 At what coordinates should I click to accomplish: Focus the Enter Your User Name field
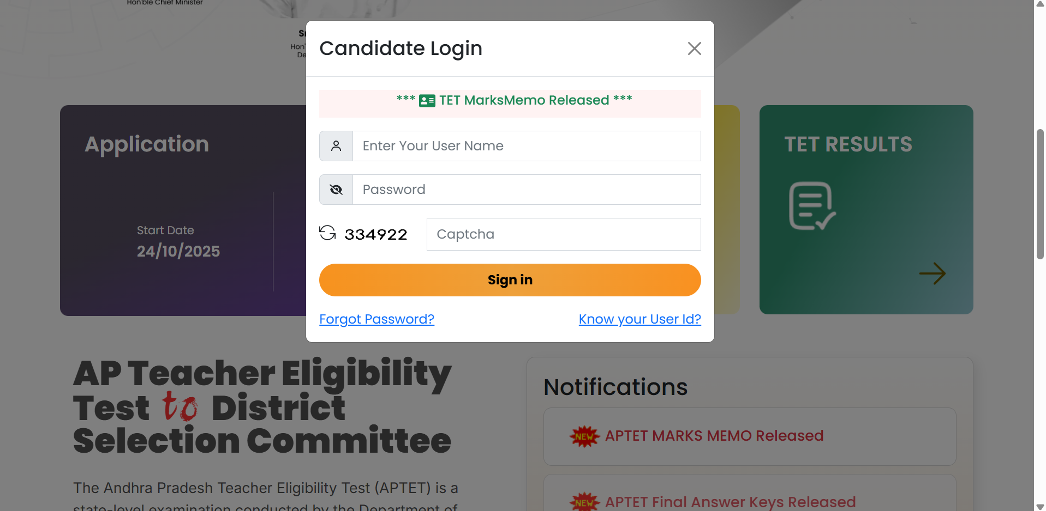[527, 146]
